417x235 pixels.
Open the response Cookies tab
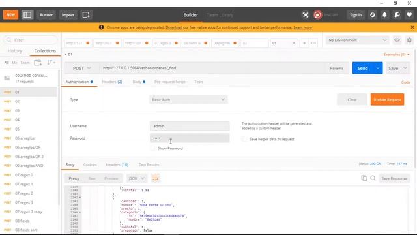click(90, 165)
